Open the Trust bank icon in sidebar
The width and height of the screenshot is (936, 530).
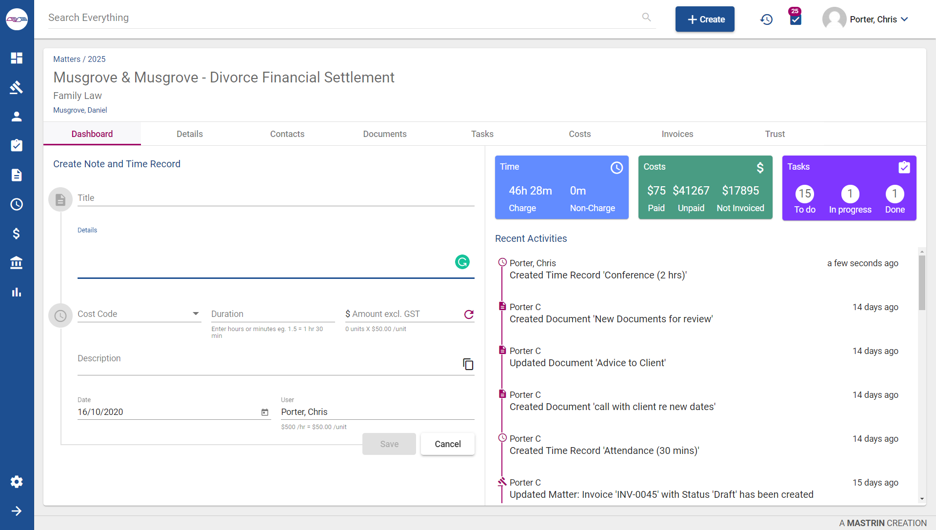coord(16,263)
